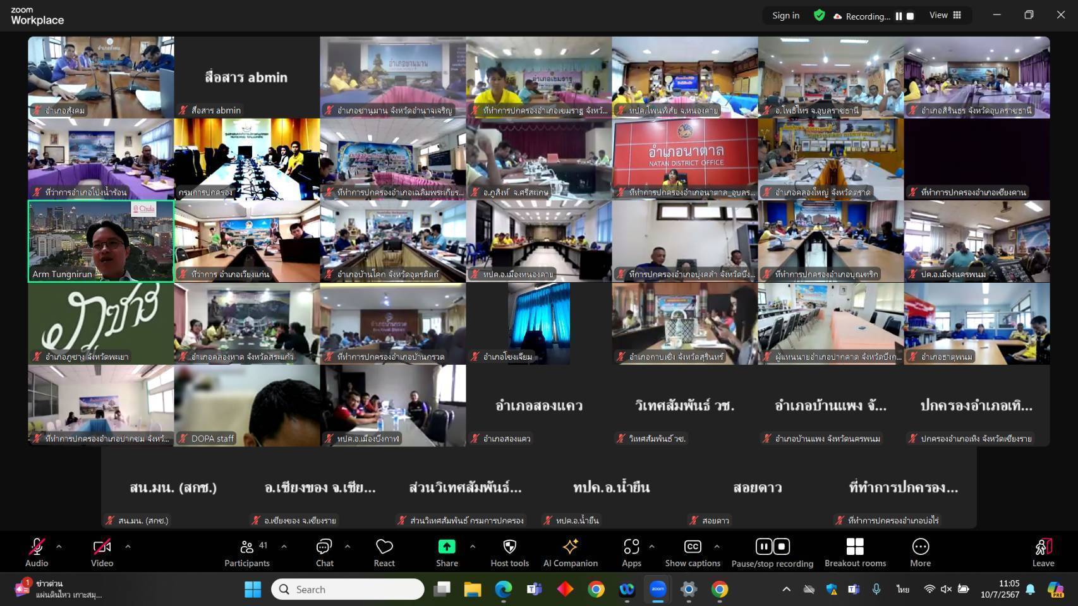Click the green Share screen icon

[x=447, y=547]
